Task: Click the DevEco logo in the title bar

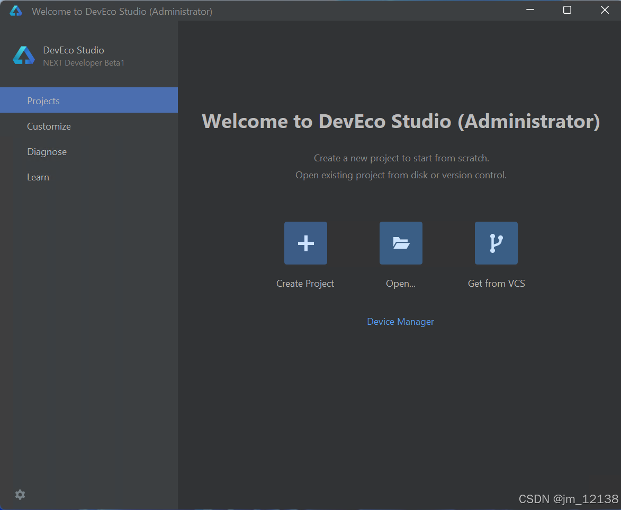Action: pos(16,11)
